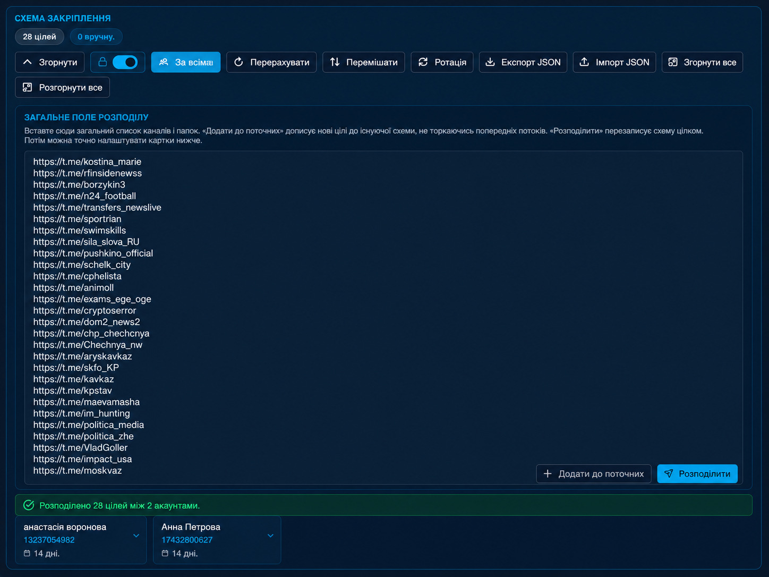The image size is (769, 577).
Task: Click the https://t.me/moskvaz line
Action: click(x=78, y=471)
